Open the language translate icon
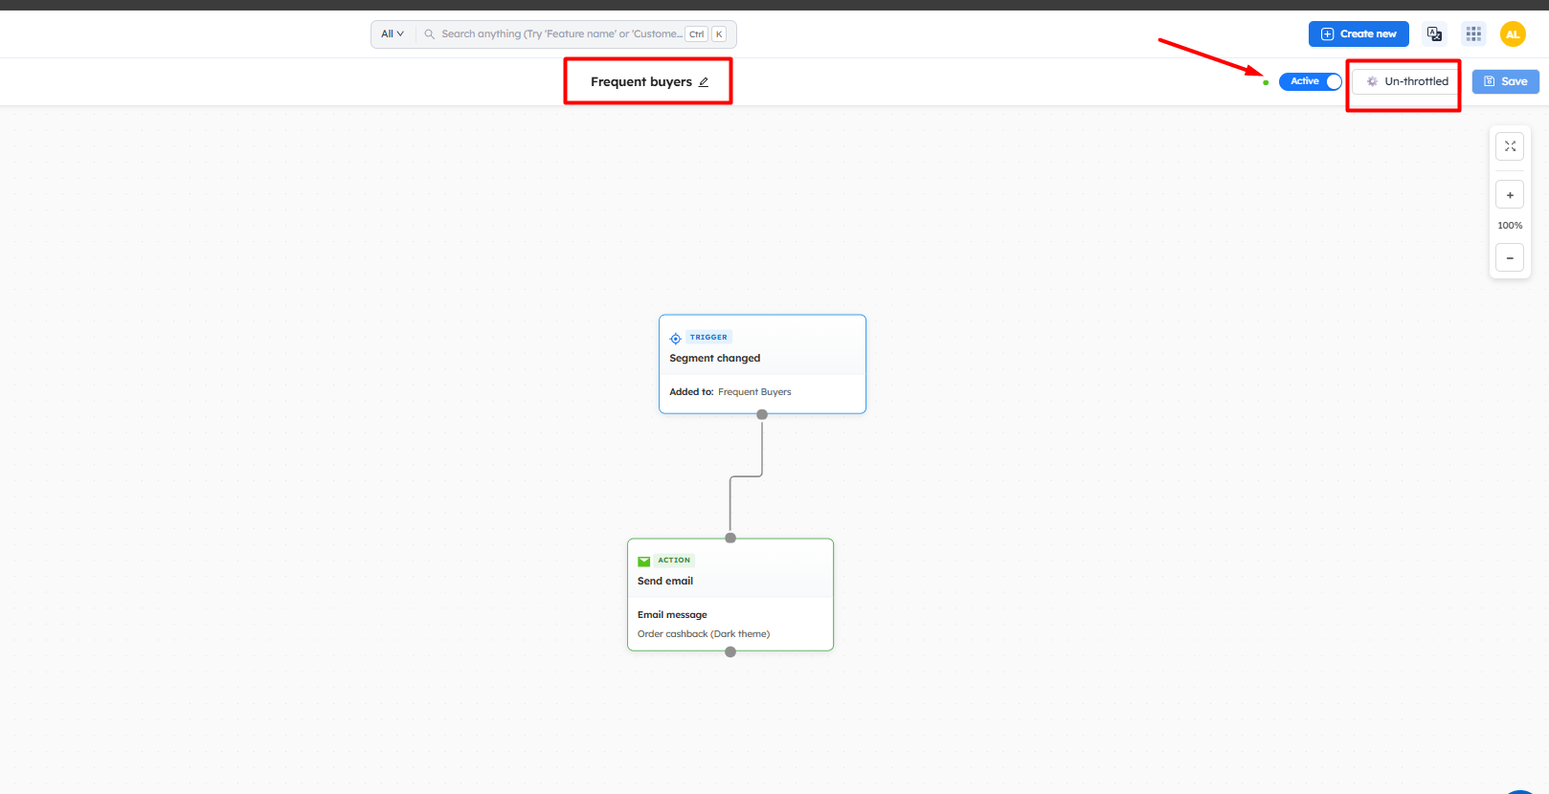1549x794 pixels. (1434, 33)
